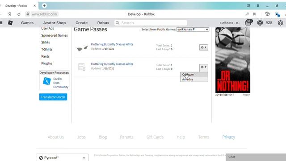Viewport: 286px width, 161px height.
Task: Open the Docs developer resource link
Action: click(56, 83)
